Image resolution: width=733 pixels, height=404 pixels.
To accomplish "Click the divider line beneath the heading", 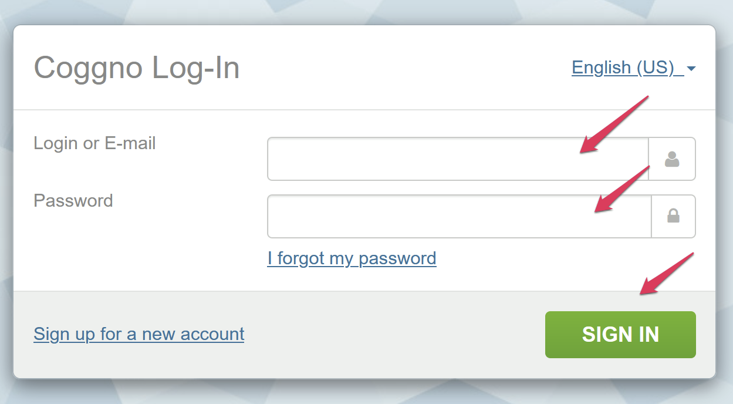I will coord(364,110).
